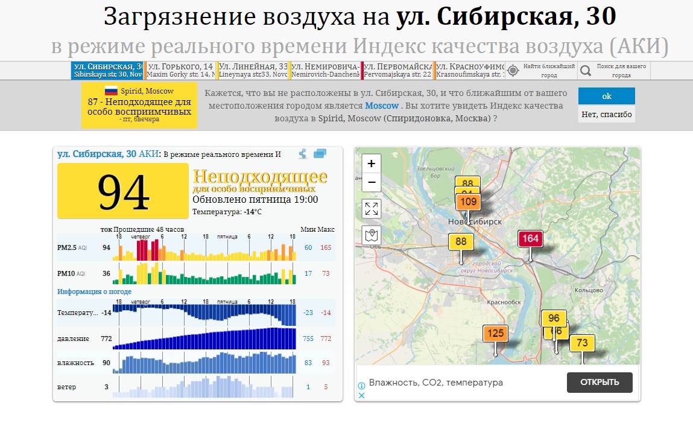This screenshot has height=423, width=693.
Task: Click the humidity (влажность) history chart
Action: [204, 363]
